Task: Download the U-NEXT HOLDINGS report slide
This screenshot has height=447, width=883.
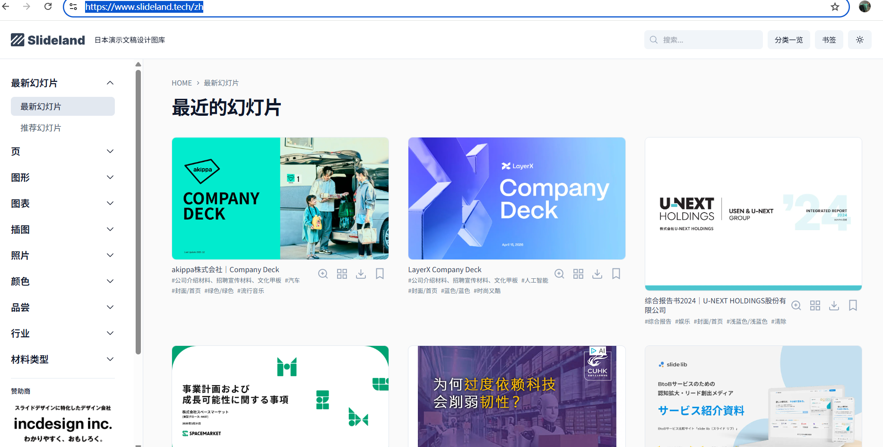Action: click(x=834, y=306)
